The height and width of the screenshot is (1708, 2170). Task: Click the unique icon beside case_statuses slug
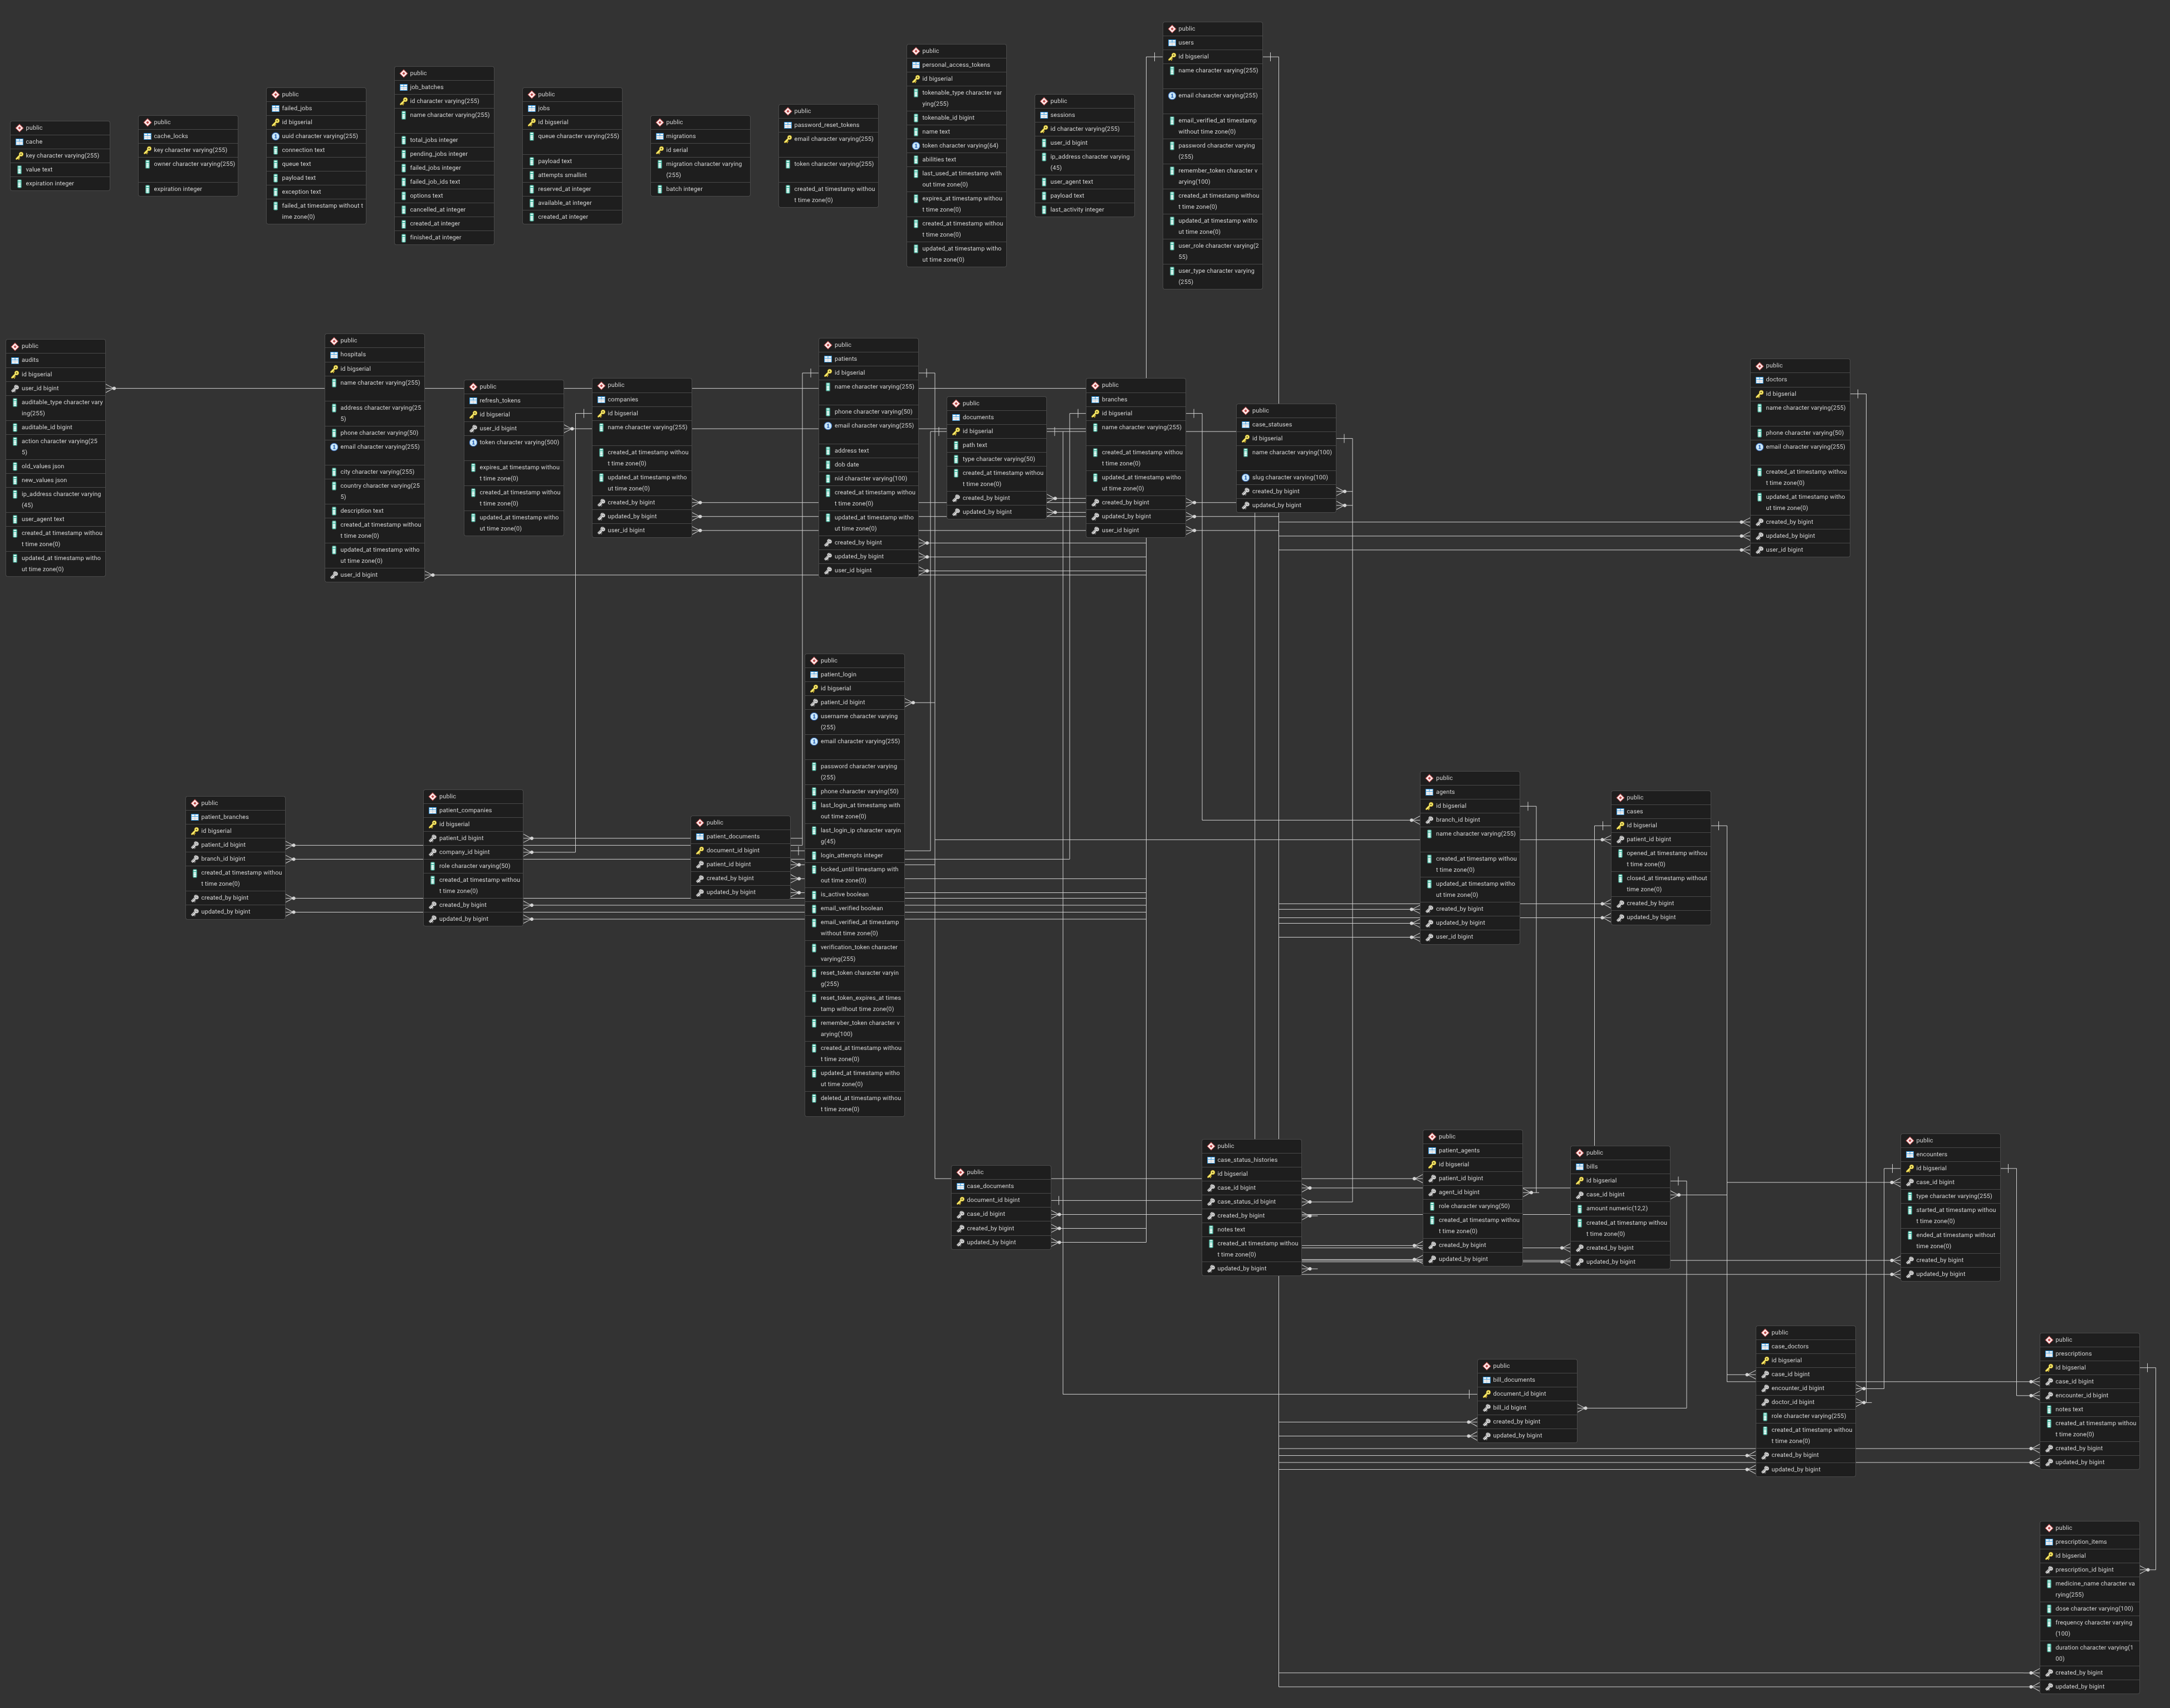click(1245, 477)
